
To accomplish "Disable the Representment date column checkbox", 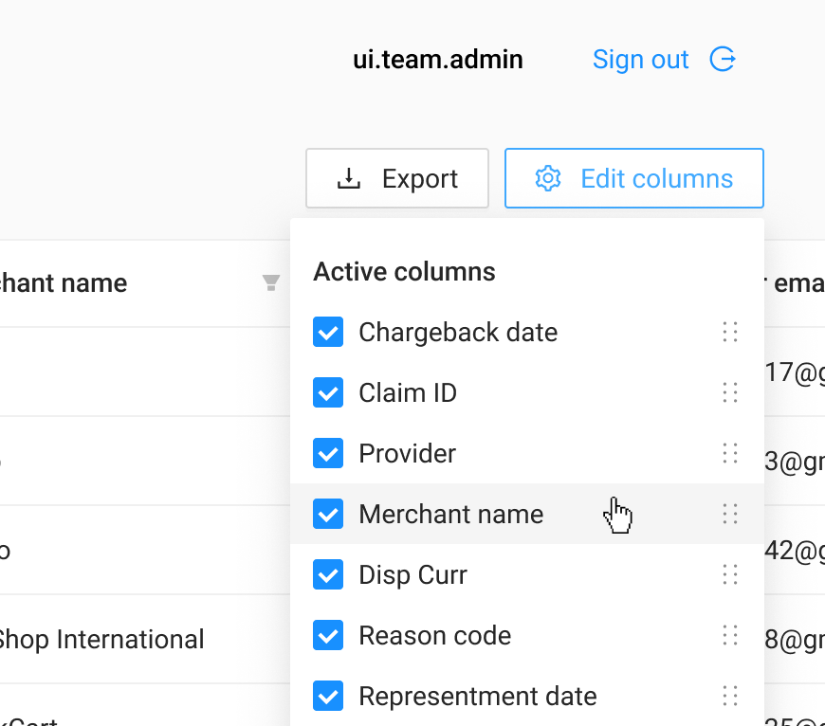I will pos(328,696).
